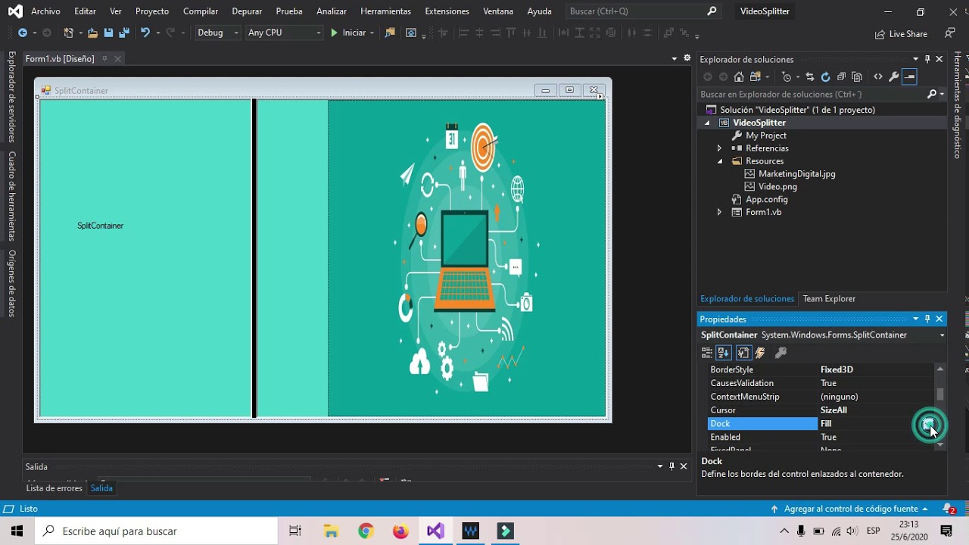
Task: Switch Properties to categorized view
Action: point(707,353)
